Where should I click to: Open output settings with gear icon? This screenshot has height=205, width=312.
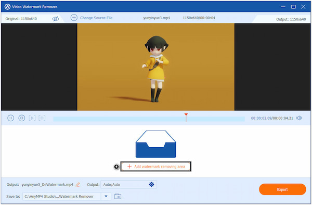151,185
